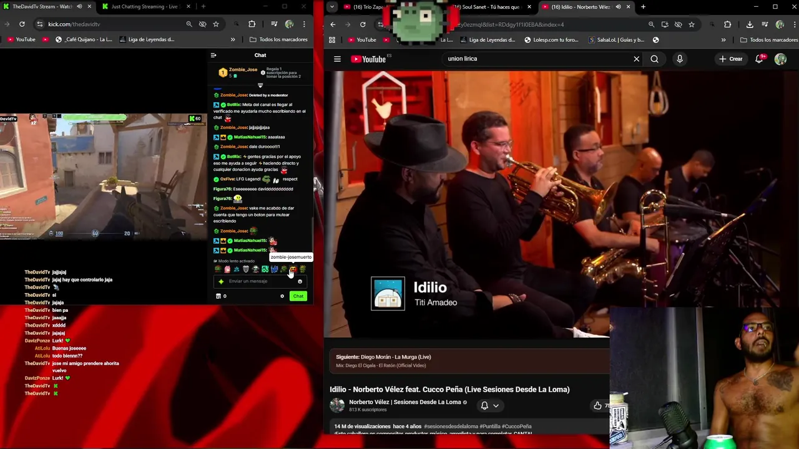Expand hidden bookmarks in Kick window
This screenshot has height=449, width=799.
click(x=233, y=39)
